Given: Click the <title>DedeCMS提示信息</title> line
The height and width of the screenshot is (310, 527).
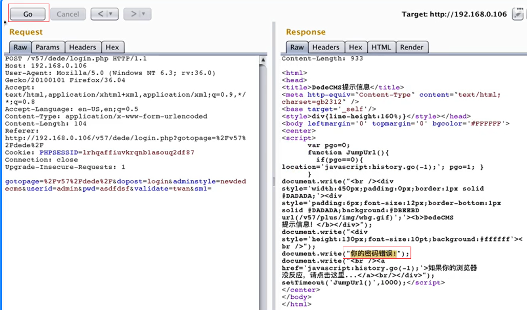Looking at the screenshot, I should pyautogui.click(x=343, y=87).
